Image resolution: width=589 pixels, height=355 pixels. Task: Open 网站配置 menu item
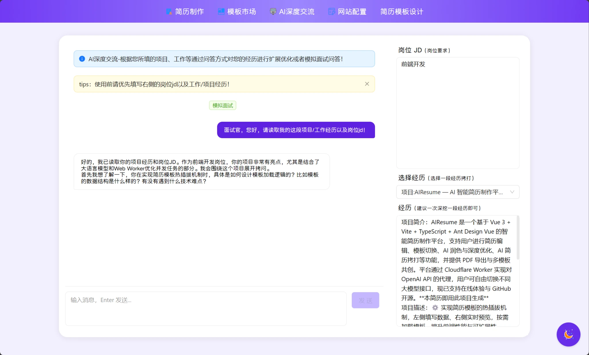point(352,12)
